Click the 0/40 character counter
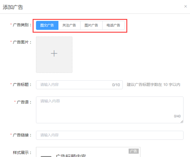Viewport: 190px width, 157px height. [x=177, y=116]
